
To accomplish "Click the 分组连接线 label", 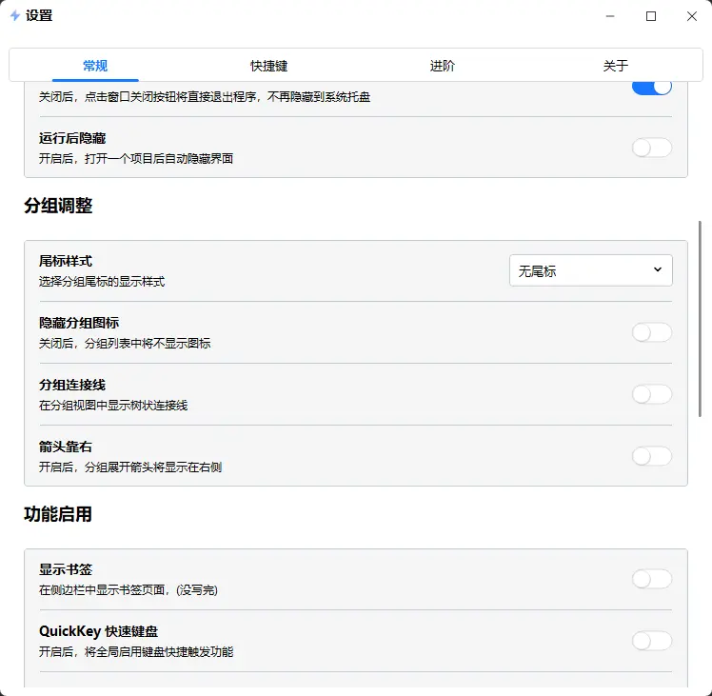I will click(72, 385).
